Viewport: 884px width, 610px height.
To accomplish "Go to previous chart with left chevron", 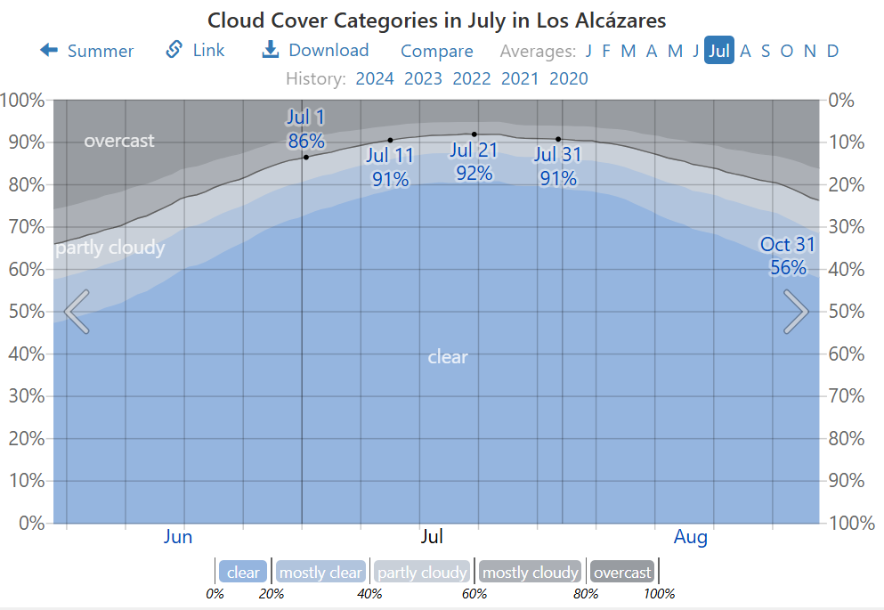I will 77,312.
